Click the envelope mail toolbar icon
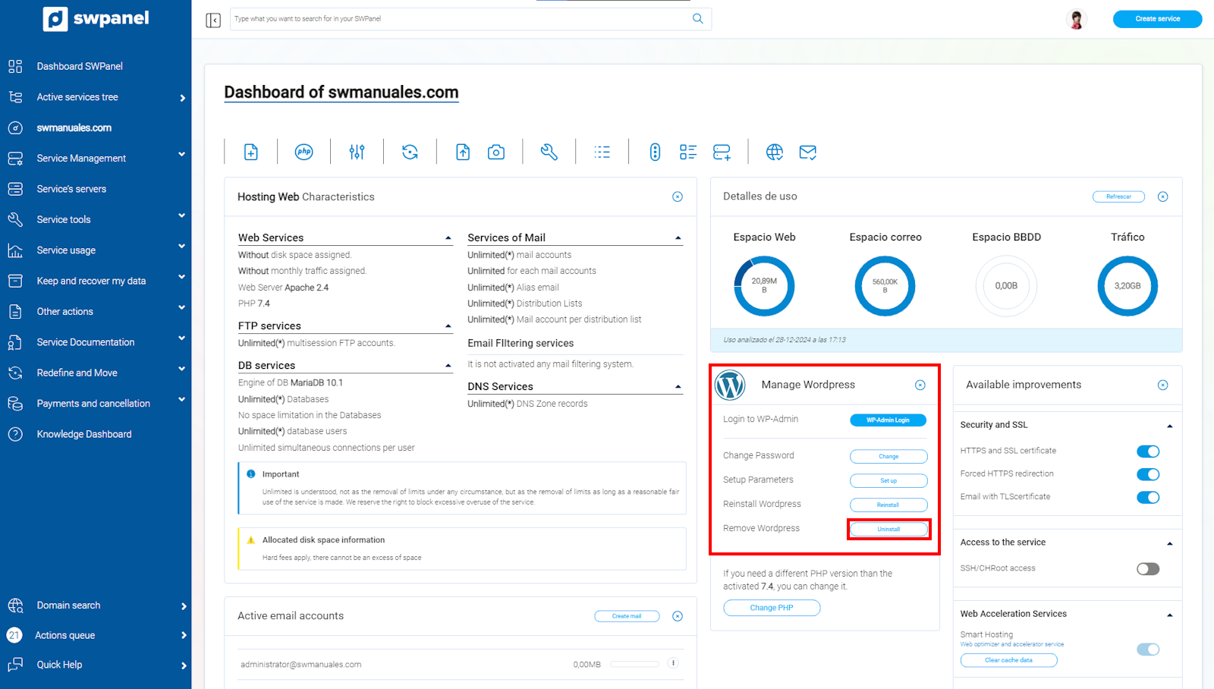Viewport: 1214px width, 689px height. 808,153
